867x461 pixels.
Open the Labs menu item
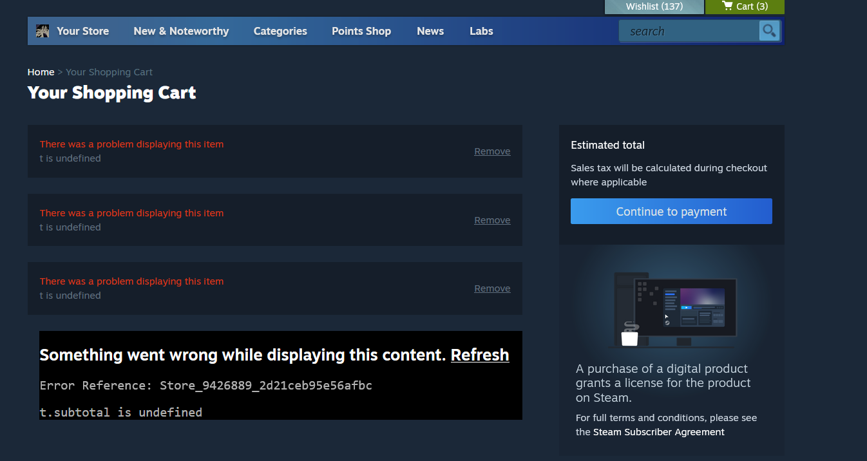(x=481, y=31)
